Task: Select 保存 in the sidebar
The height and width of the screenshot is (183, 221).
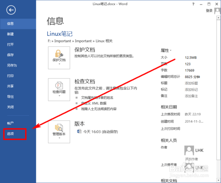Action: [18, 55]
